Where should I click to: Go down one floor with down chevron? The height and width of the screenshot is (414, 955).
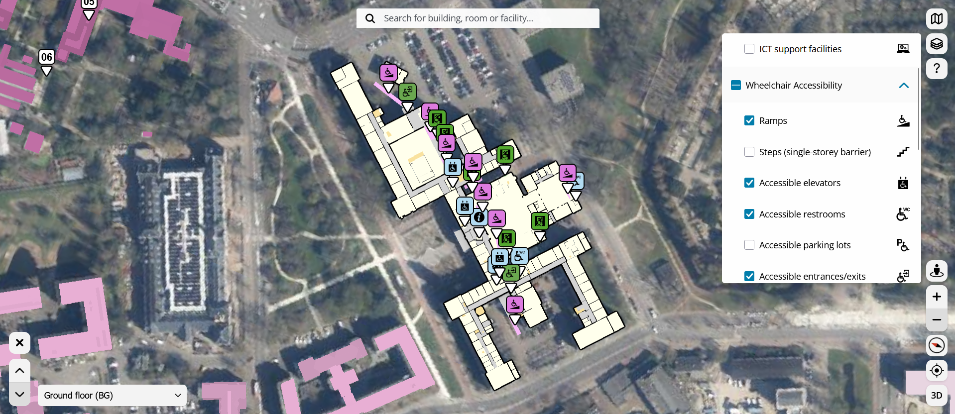[x=19, y=395]
